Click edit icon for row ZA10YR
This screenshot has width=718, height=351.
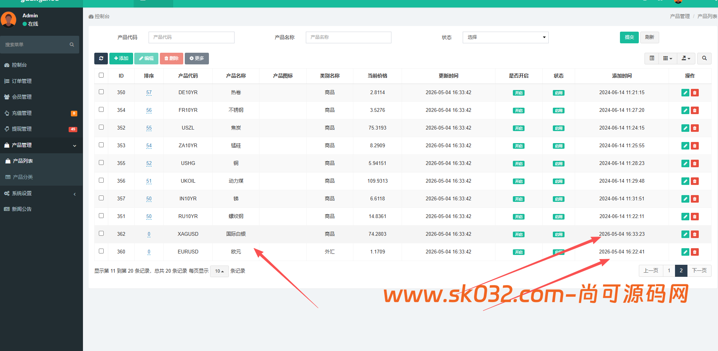pos(686,146)
